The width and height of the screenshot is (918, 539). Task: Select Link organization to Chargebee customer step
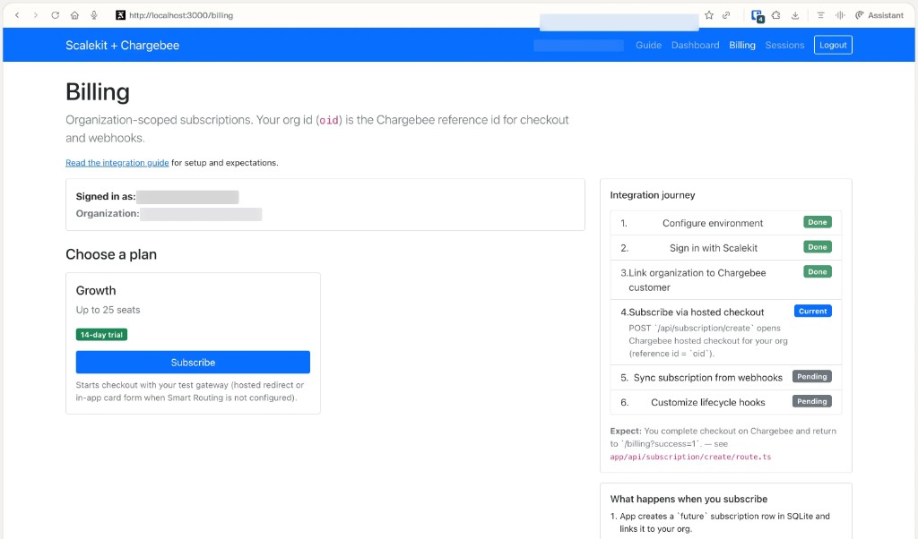coord(726,280)
